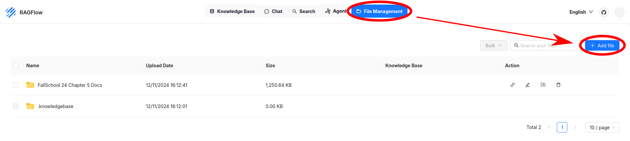Delete FallSchool 24 folder via trash icon
Screen dimensions: 630x141
(x=558, y=85)
